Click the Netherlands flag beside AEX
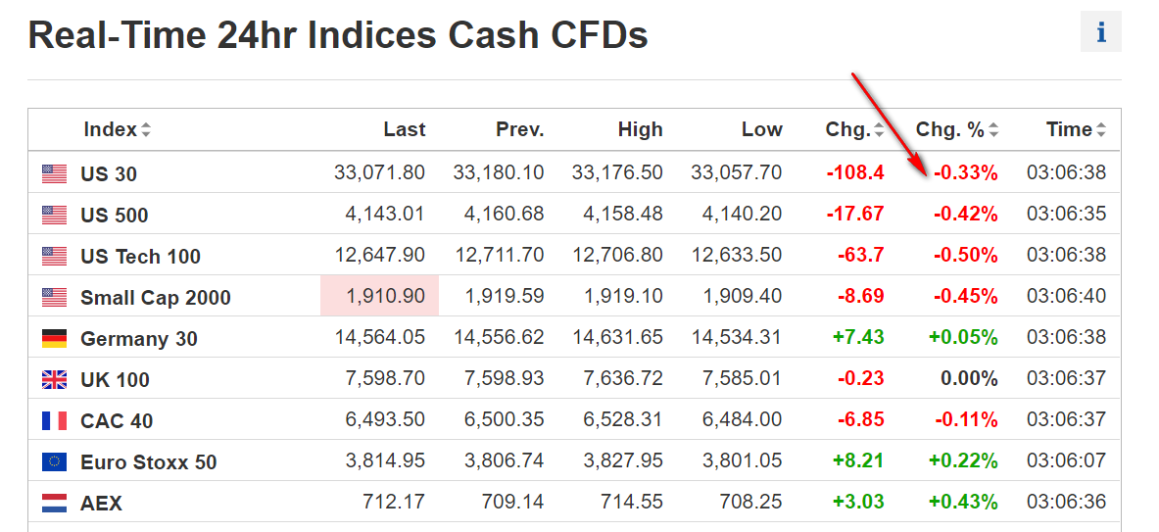 pos(54,504)
